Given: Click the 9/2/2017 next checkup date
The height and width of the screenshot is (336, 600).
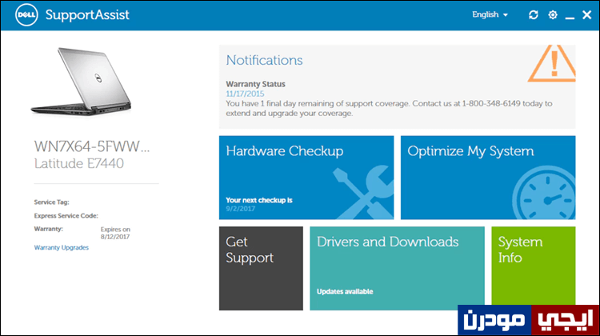Looking at the screenshot, I should tap(240, 209).
